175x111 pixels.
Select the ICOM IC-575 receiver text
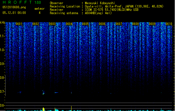point(112,10)
